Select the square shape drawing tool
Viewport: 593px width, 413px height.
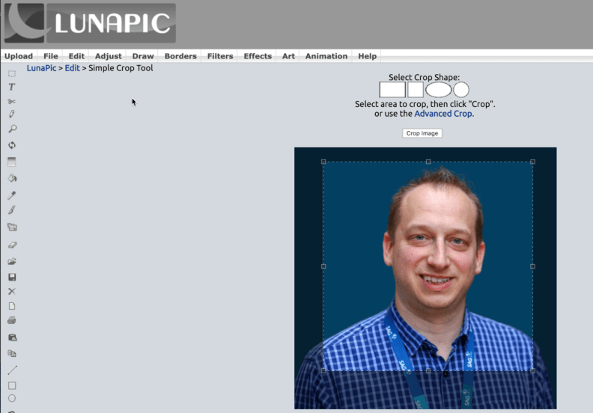(x=12, y=385)
